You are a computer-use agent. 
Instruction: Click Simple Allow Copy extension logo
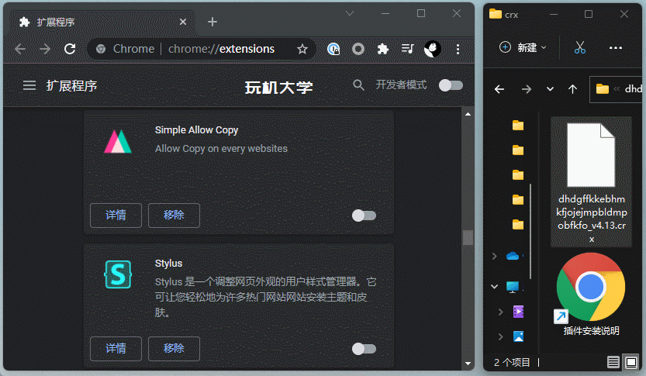coord(118,141)
